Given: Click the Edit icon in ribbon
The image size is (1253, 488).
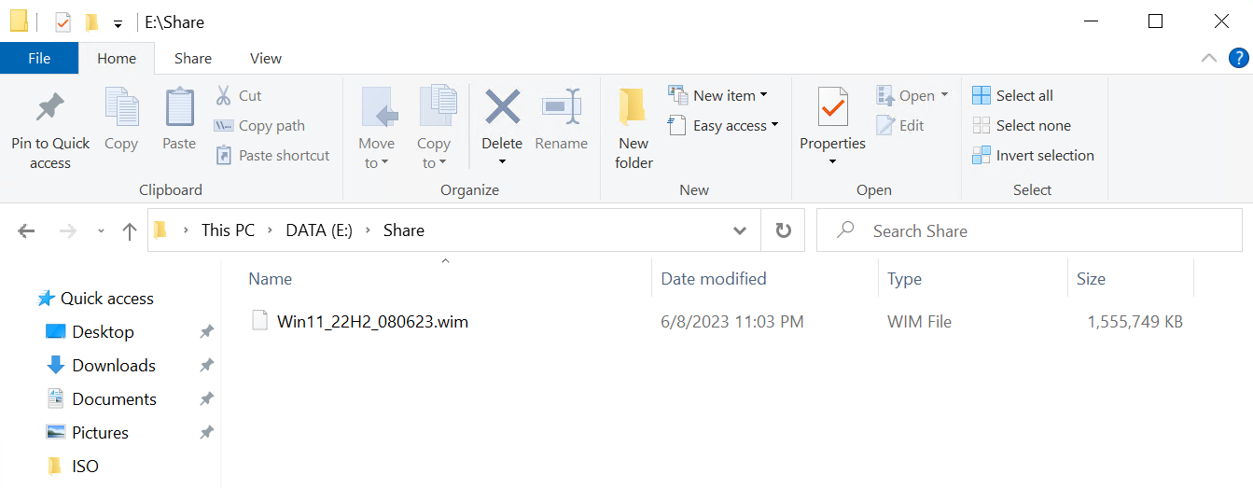Looking at the screenshot, I should coord(885,125).
